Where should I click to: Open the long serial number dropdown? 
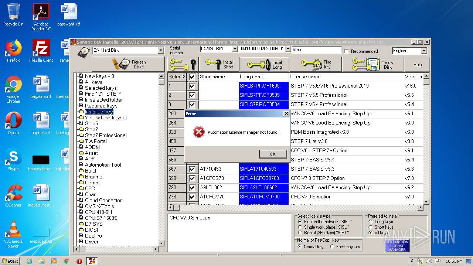(x=287, y=49)
